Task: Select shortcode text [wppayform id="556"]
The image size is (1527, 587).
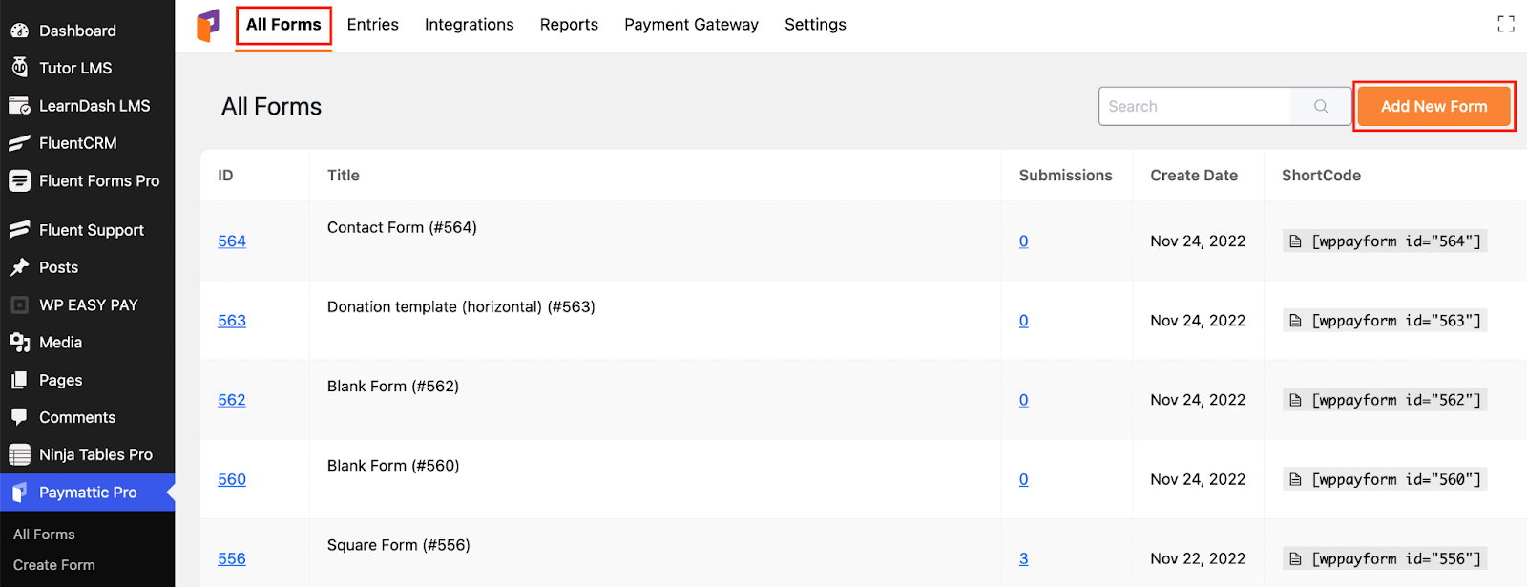Action: coord(1396,558)
